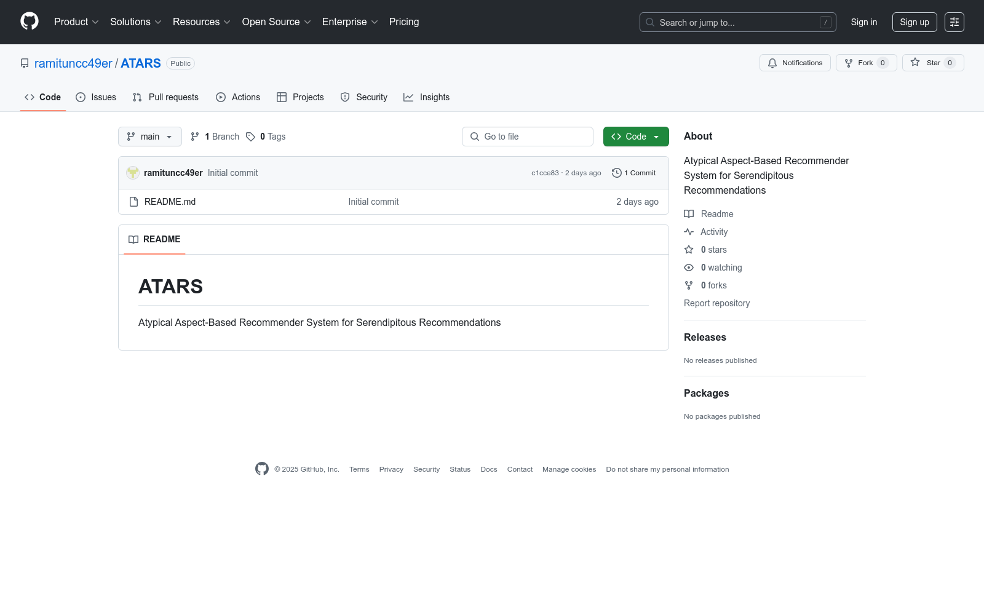Click the commit history clock icon
Screen dimensions: 984x615
(617, 173)
